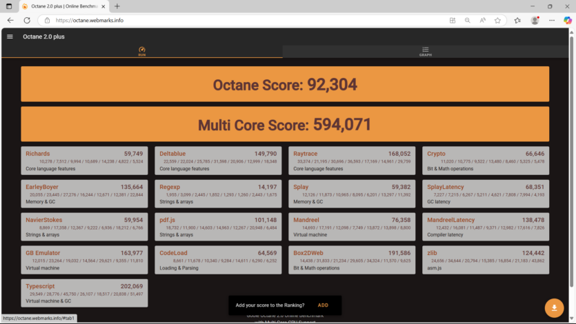Open the Copilot sidebar icon
This screenshot has height=324, width=576.
click(x=568, y=21)
